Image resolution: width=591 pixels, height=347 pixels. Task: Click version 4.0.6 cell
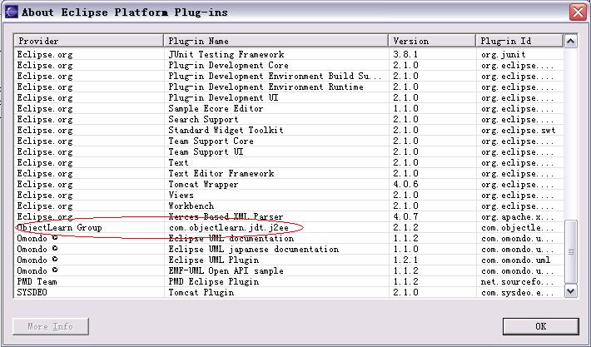[x=406, y=184]
